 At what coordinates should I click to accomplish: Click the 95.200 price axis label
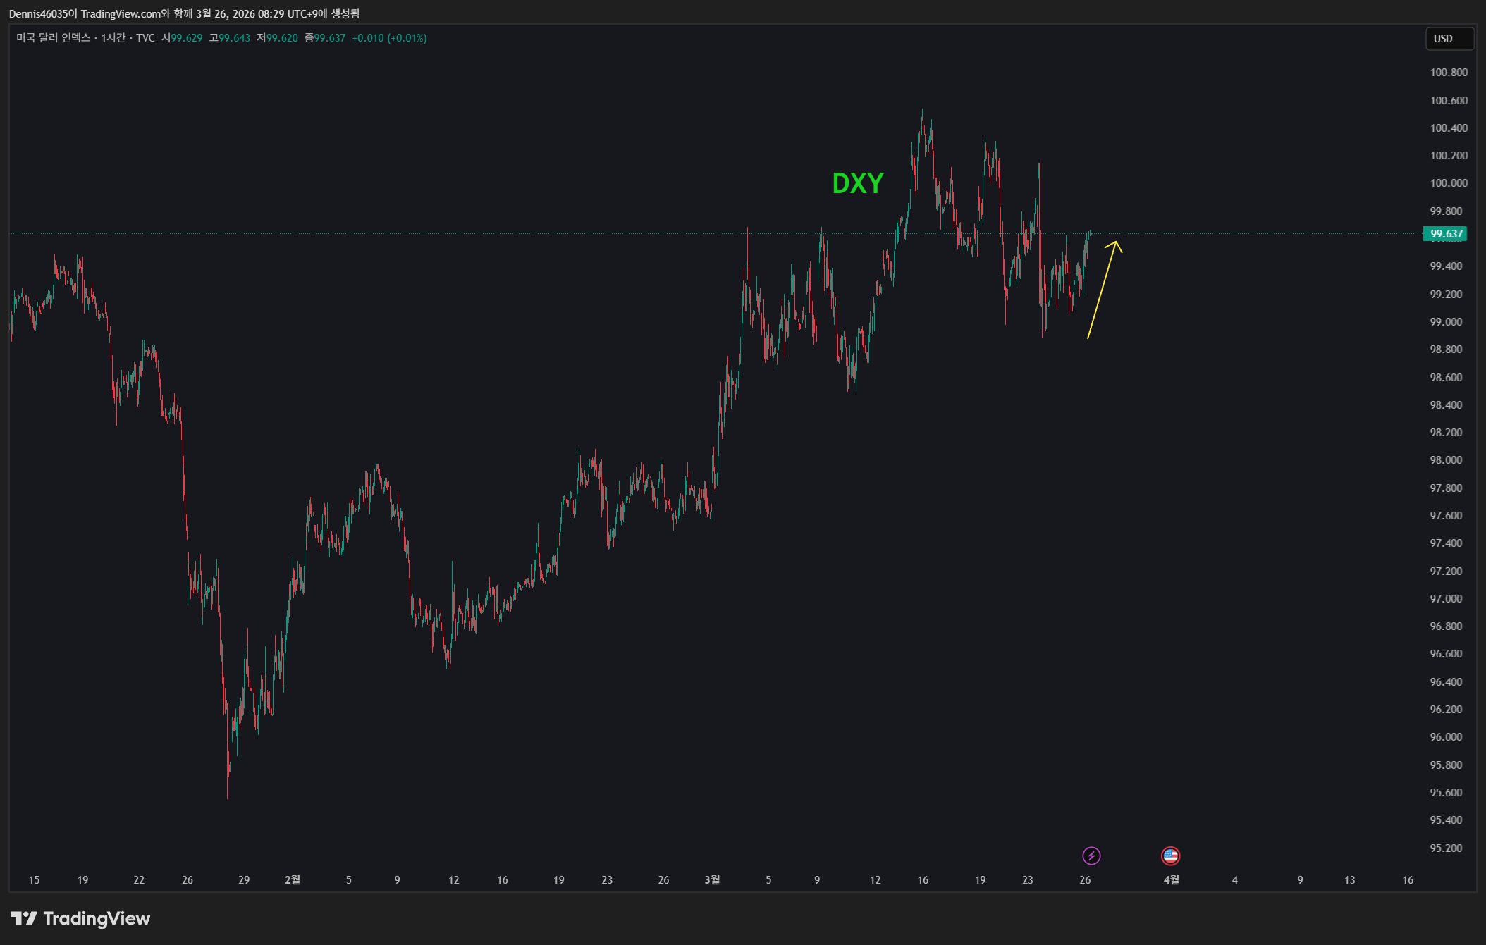click(x=1446, y=848)
